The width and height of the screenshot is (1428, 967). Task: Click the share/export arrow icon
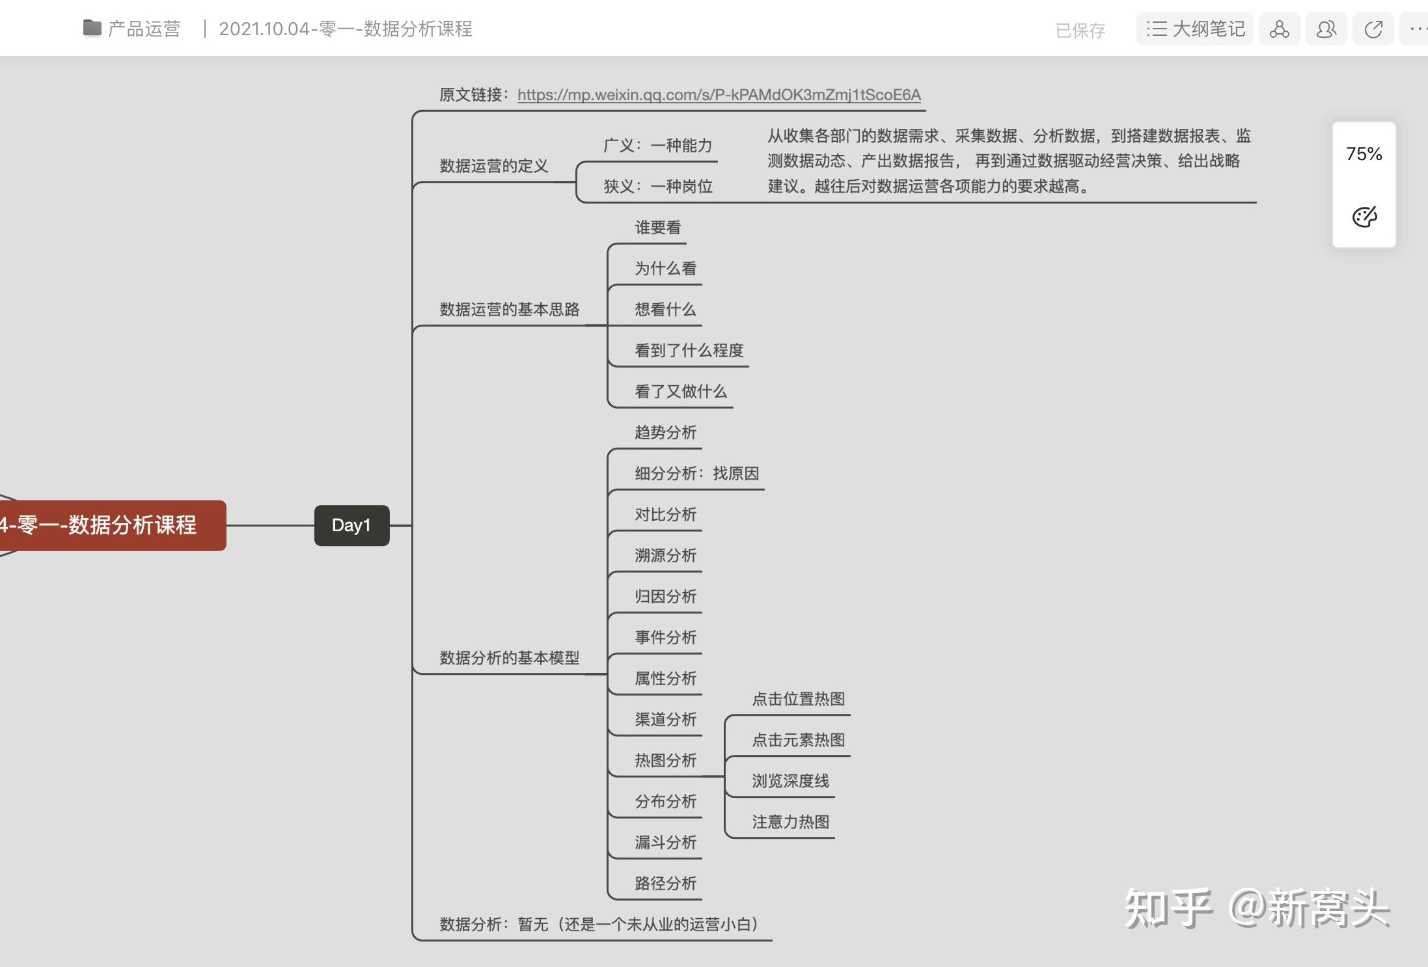pos(1373,29)
